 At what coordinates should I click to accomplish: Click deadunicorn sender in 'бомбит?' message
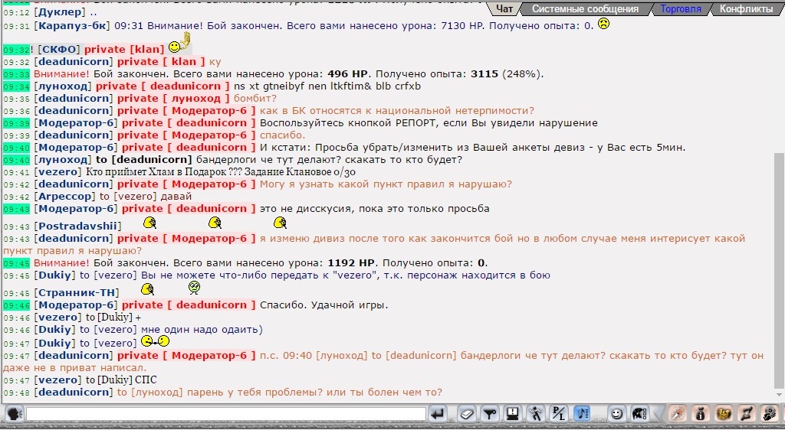pos(74,99)
